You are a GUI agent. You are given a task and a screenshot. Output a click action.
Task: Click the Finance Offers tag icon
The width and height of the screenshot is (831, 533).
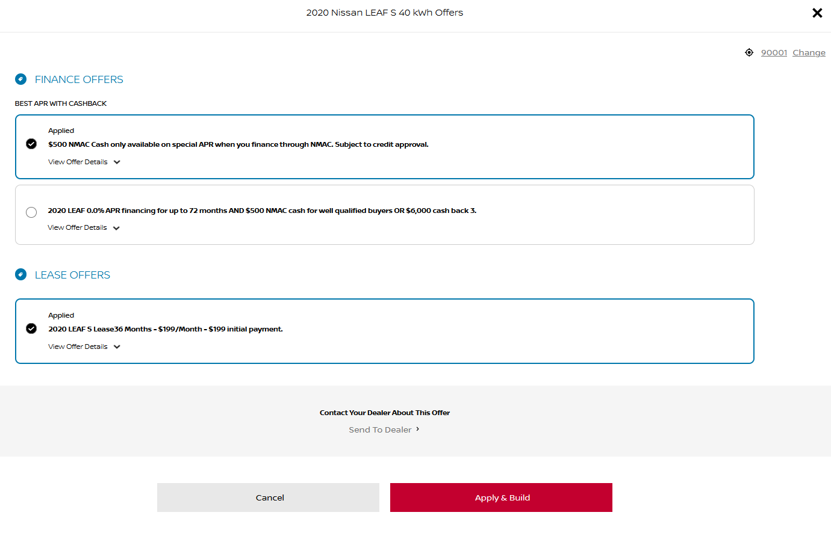click(20, 79)
